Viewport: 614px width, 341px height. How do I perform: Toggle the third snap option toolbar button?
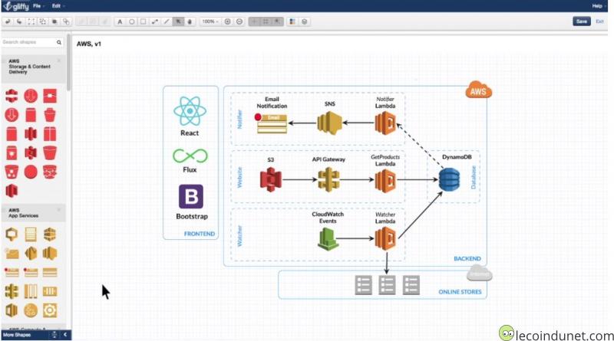point(277,21)
